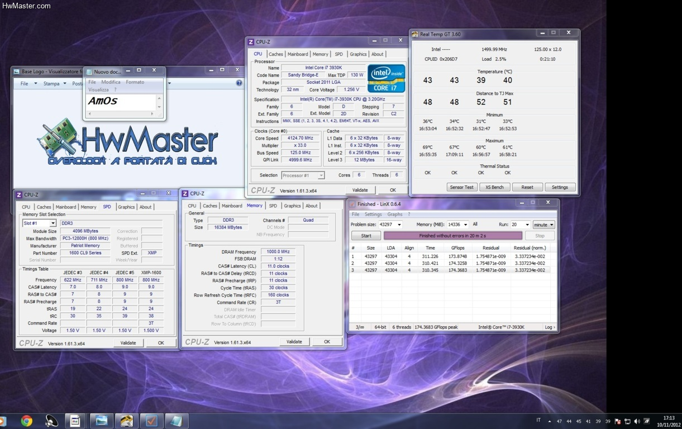Open Google Chrome from the taskbar

pyautogui.click(x=26, y=421)
